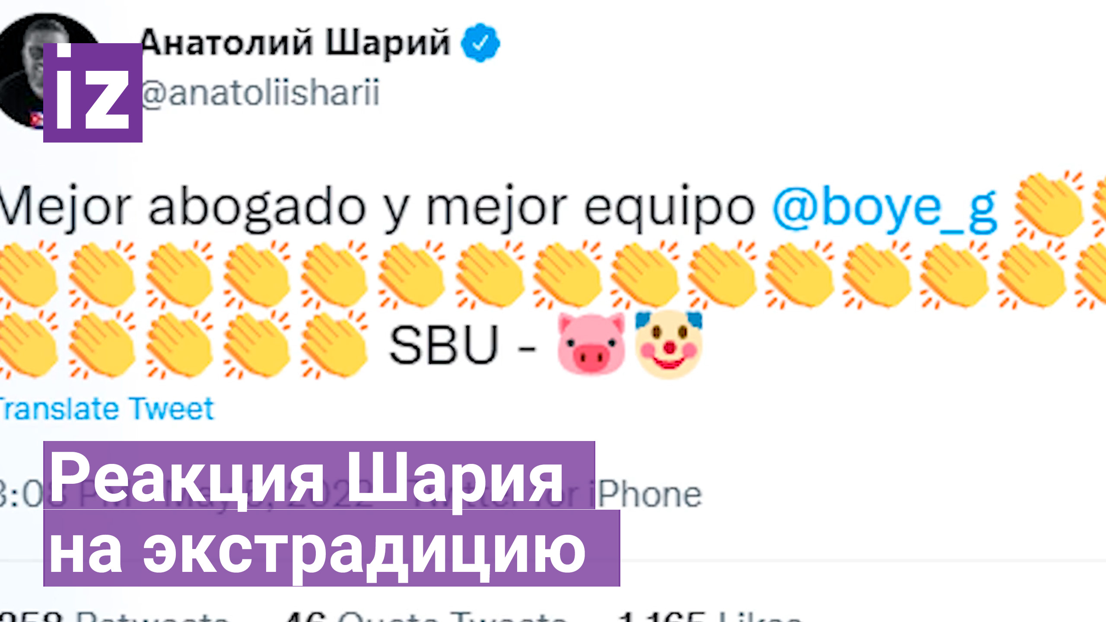Click the 'на экстрадицию' caption banner
The width and height of the screenshot is (1106, 622).
[x=332, y=548]
